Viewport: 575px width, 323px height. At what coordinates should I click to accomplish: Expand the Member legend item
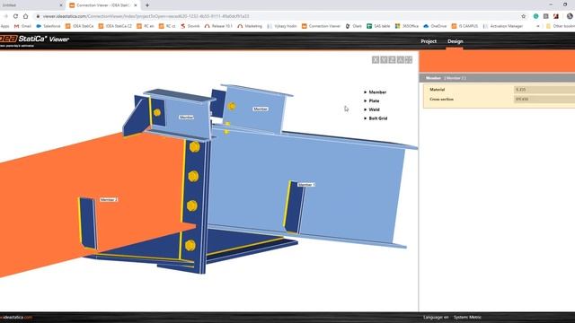pos(376,92)
